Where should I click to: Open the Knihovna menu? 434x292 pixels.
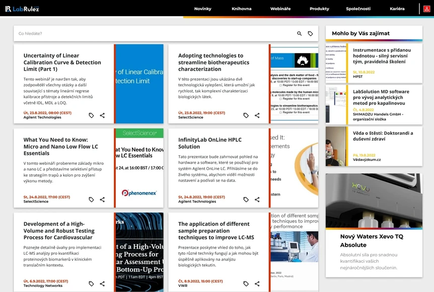[x=242, y=9]
